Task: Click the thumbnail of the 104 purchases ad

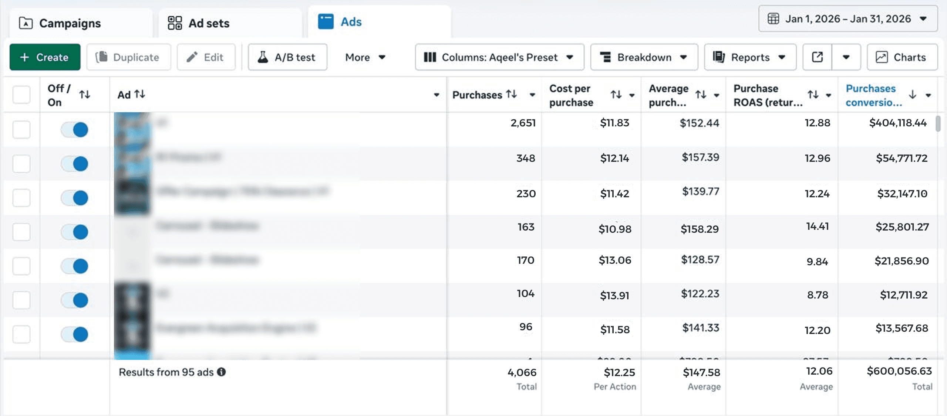Action: pos(132,299)
